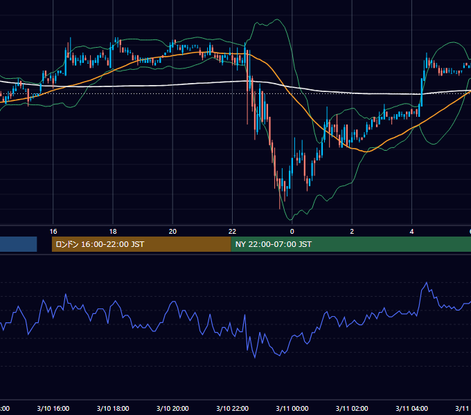Click the 0 hour label on chart axis
471x415 pixels.
pos(292,232)
